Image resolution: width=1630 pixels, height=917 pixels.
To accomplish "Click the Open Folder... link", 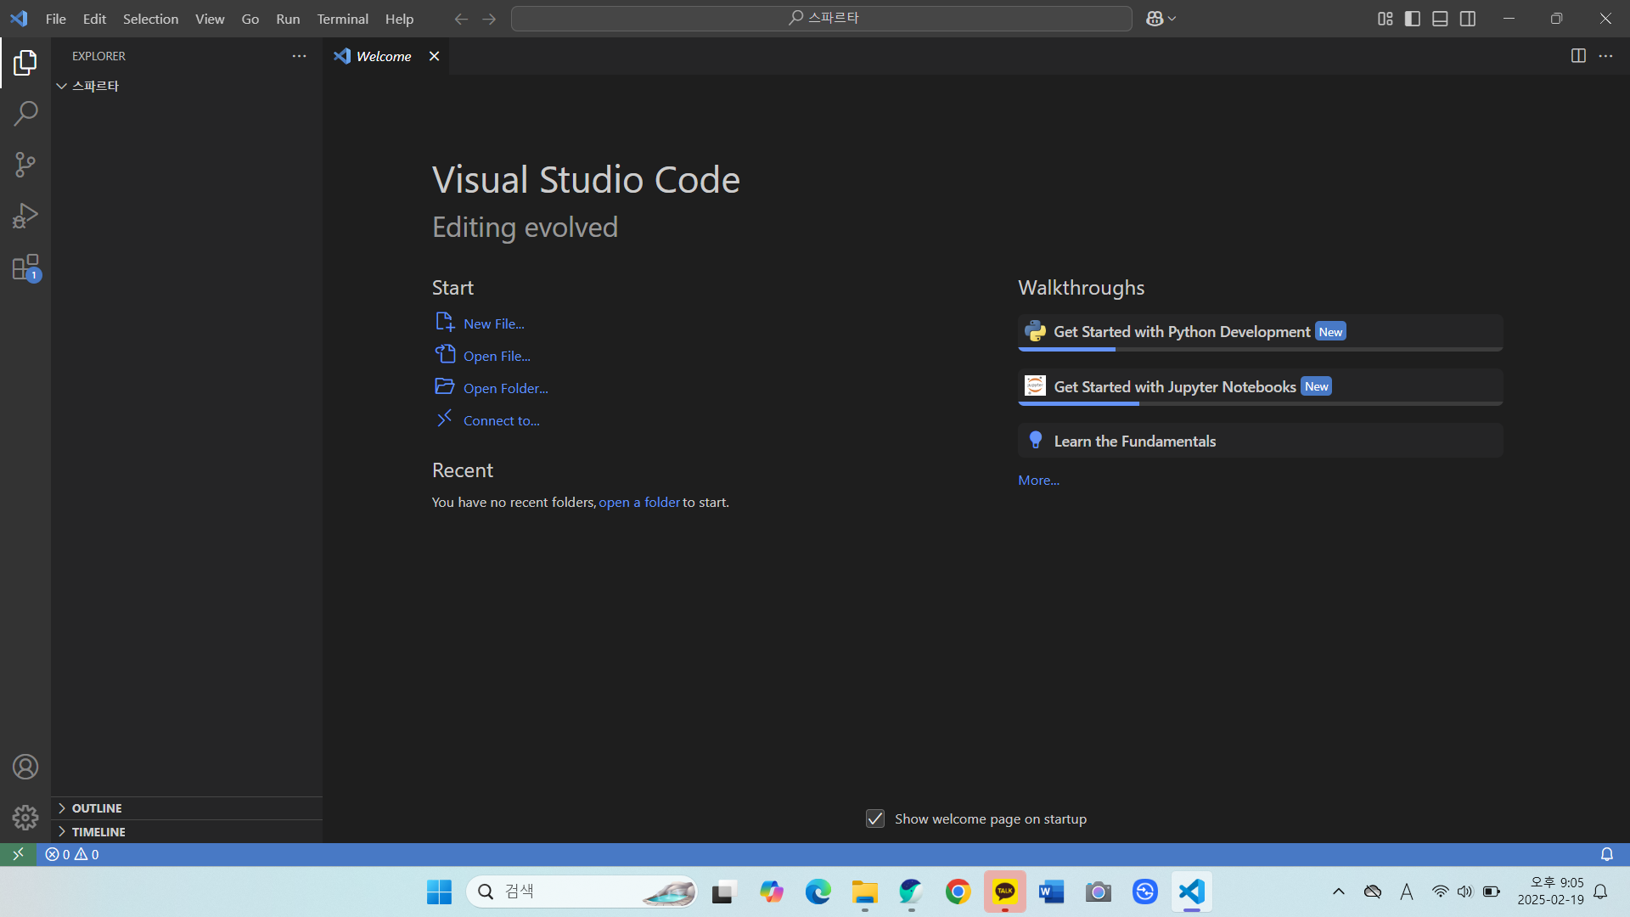I will [x=506, y=388].
